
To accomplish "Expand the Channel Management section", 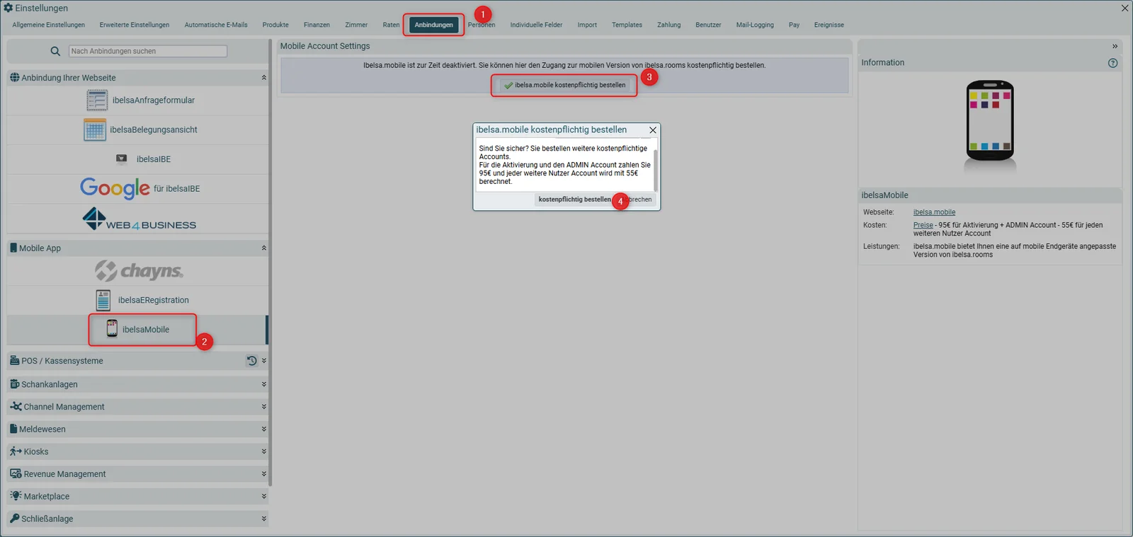I will pos(264,407).
